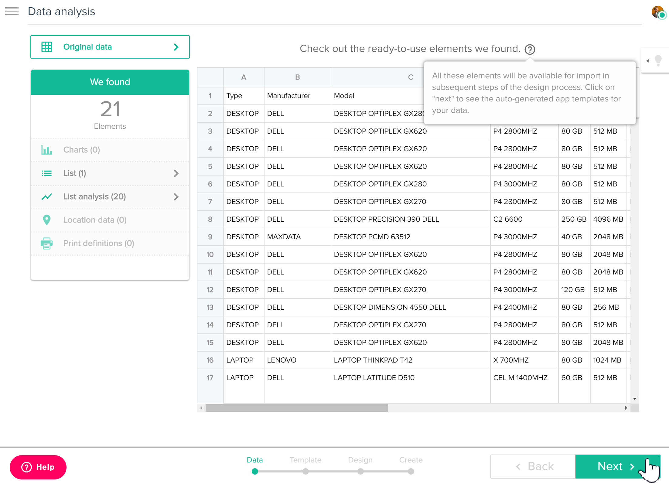The height and width of the screenshot is (484, 669).
Task: Click the lightbulb tips icon
Action: pos(658,60)
